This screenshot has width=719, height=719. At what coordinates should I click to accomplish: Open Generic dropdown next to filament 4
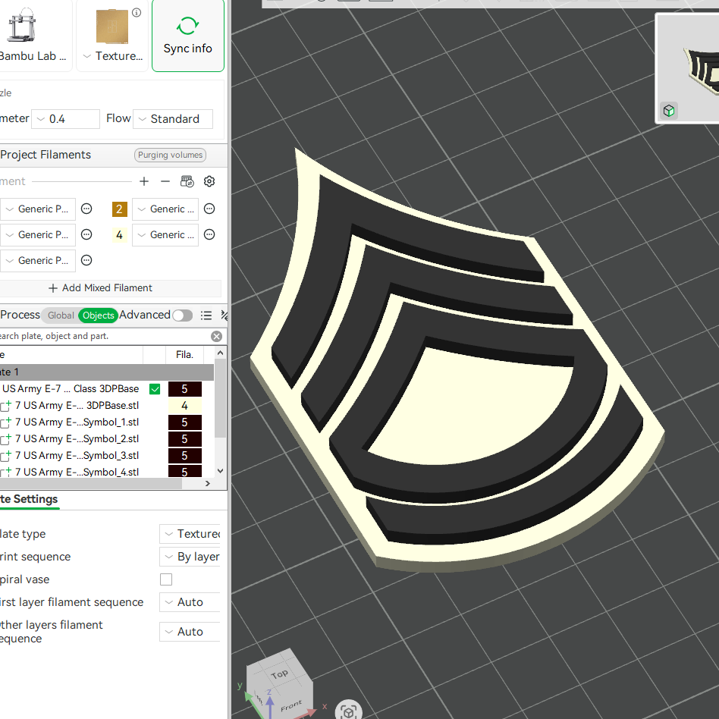(x=165, y=235)
